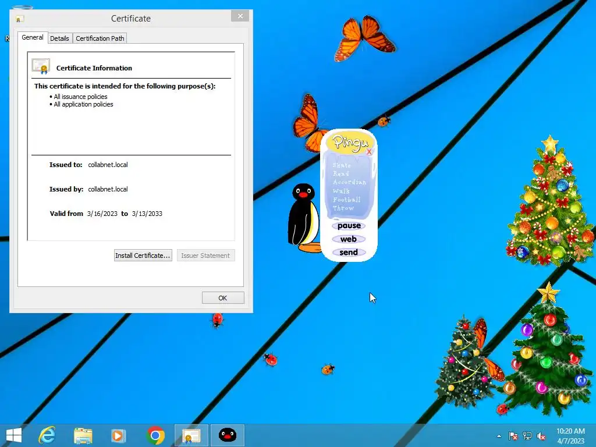This screenshot has width=596, height=447.
Task: Click the ladybug below the Certificate window
Action: 217,320
